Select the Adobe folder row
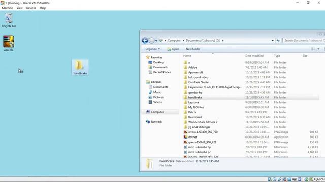Screen dimensions: 325x182 [251, 67]
